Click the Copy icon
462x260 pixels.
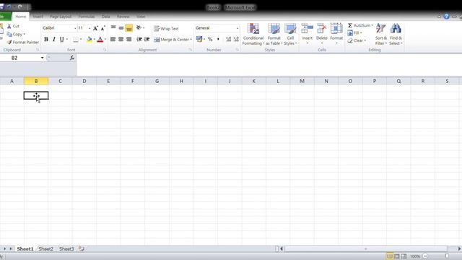9,34
